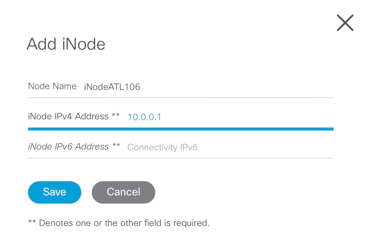365x245 pixels.
Task: Click the asterisks beside IPv6 Address label
Action: 116,145
